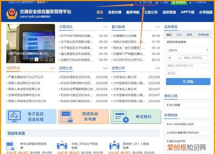Click 预选机动车号牌 plate icon
This screenshot has height=154, width=215.
pos(67,116)
